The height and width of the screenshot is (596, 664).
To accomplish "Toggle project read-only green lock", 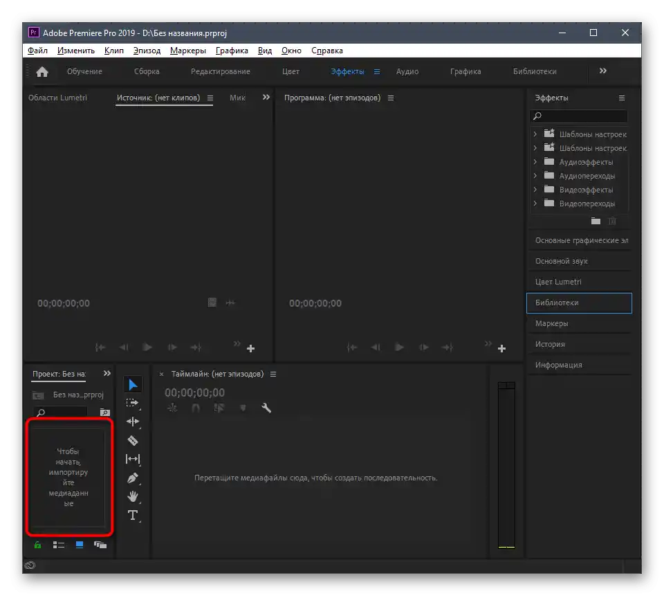I will 37,545.
